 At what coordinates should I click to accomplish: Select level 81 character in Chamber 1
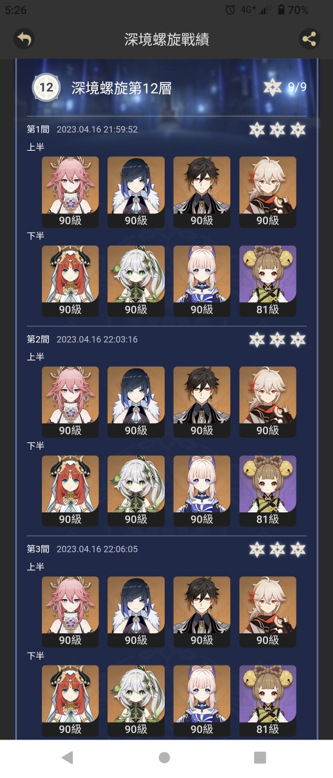[268, 281]
